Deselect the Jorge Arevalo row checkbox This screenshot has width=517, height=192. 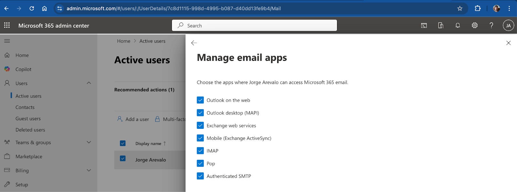(x=123, y=158)
